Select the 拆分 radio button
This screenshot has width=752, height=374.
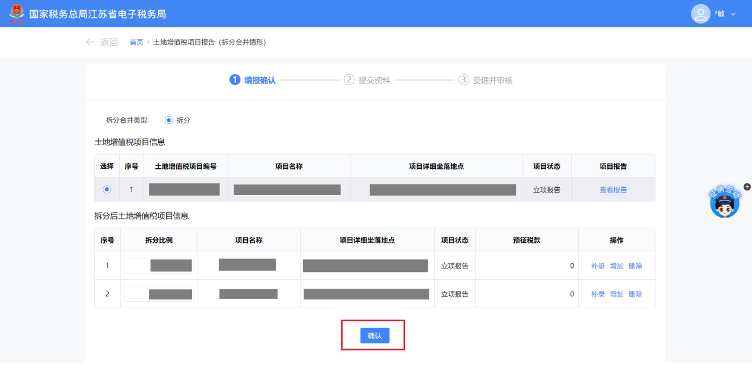coord(169,120)
